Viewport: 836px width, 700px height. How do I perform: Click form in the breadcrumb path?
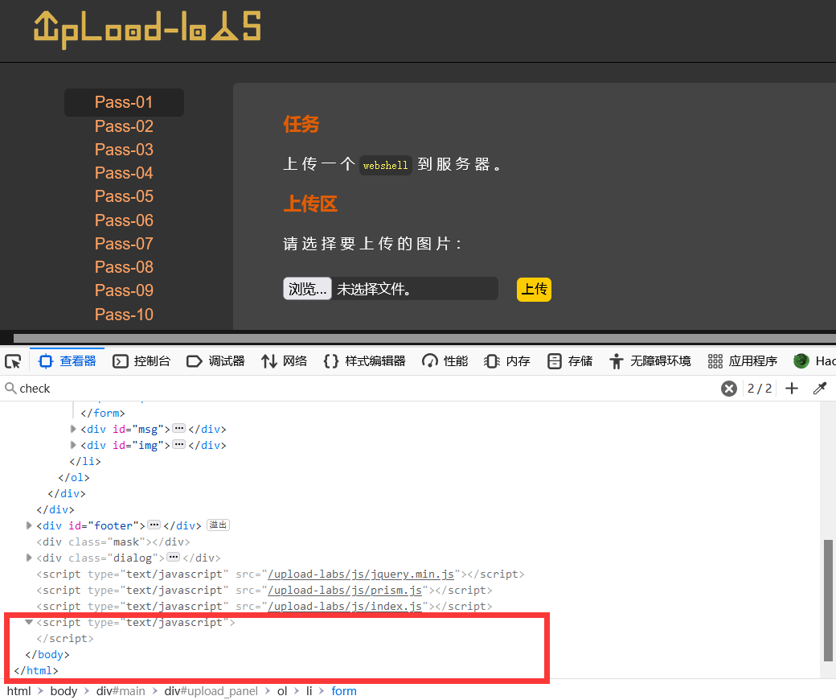(344, 691)
